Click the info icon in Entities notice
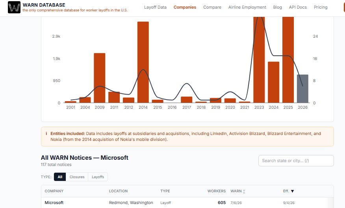Image resolution: width=345 pixels, height=208 pixels. [x=46, y=133]
